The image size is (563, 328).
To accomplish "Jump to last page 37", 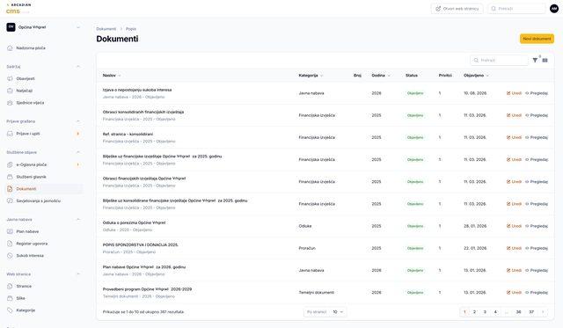I will pyautogui.click(x=531, y=312).
